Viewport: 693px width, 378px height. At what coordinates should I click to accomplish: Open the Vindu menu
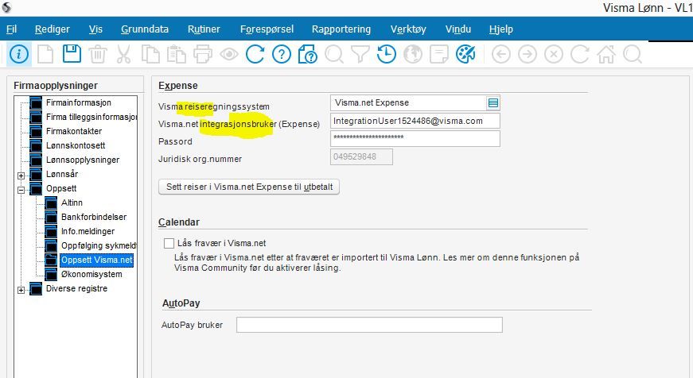point(457,29)
